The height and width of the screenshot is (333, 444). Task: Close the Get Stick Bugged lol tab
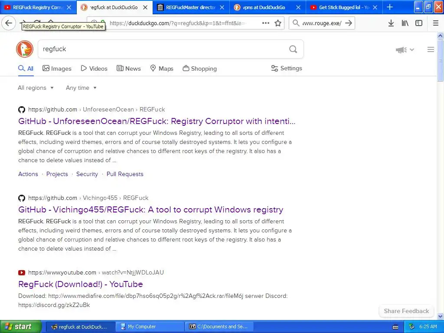click(375, 7)
